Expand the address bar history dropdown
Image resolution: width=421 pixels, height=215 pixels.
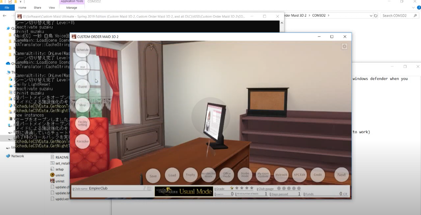coord(371,16)
